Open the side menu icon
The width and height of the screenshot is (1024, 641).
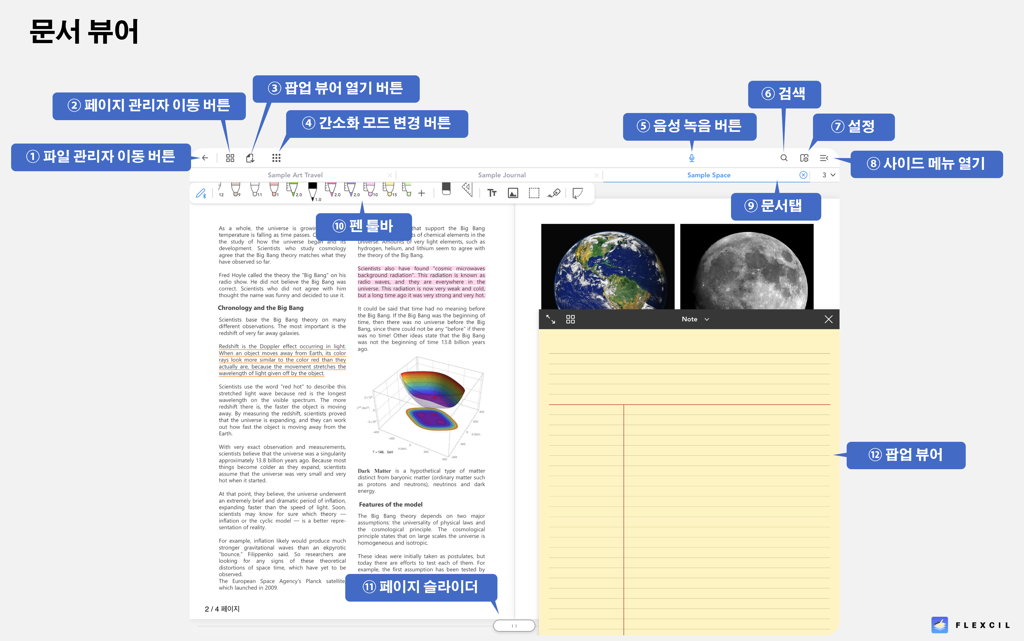[x=824, y=158]
